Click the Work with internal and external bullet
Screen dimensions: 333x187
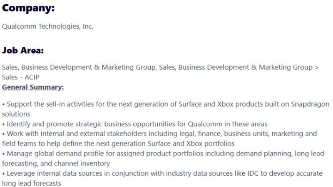coord(159,138)
